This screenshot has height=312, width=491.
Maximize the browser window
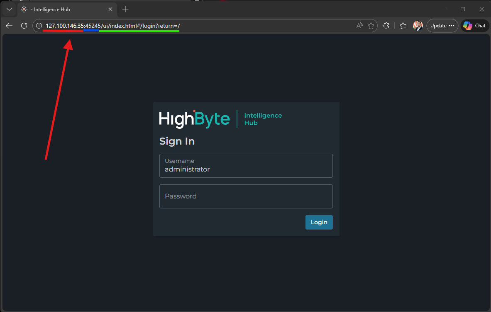pos(463,9)
